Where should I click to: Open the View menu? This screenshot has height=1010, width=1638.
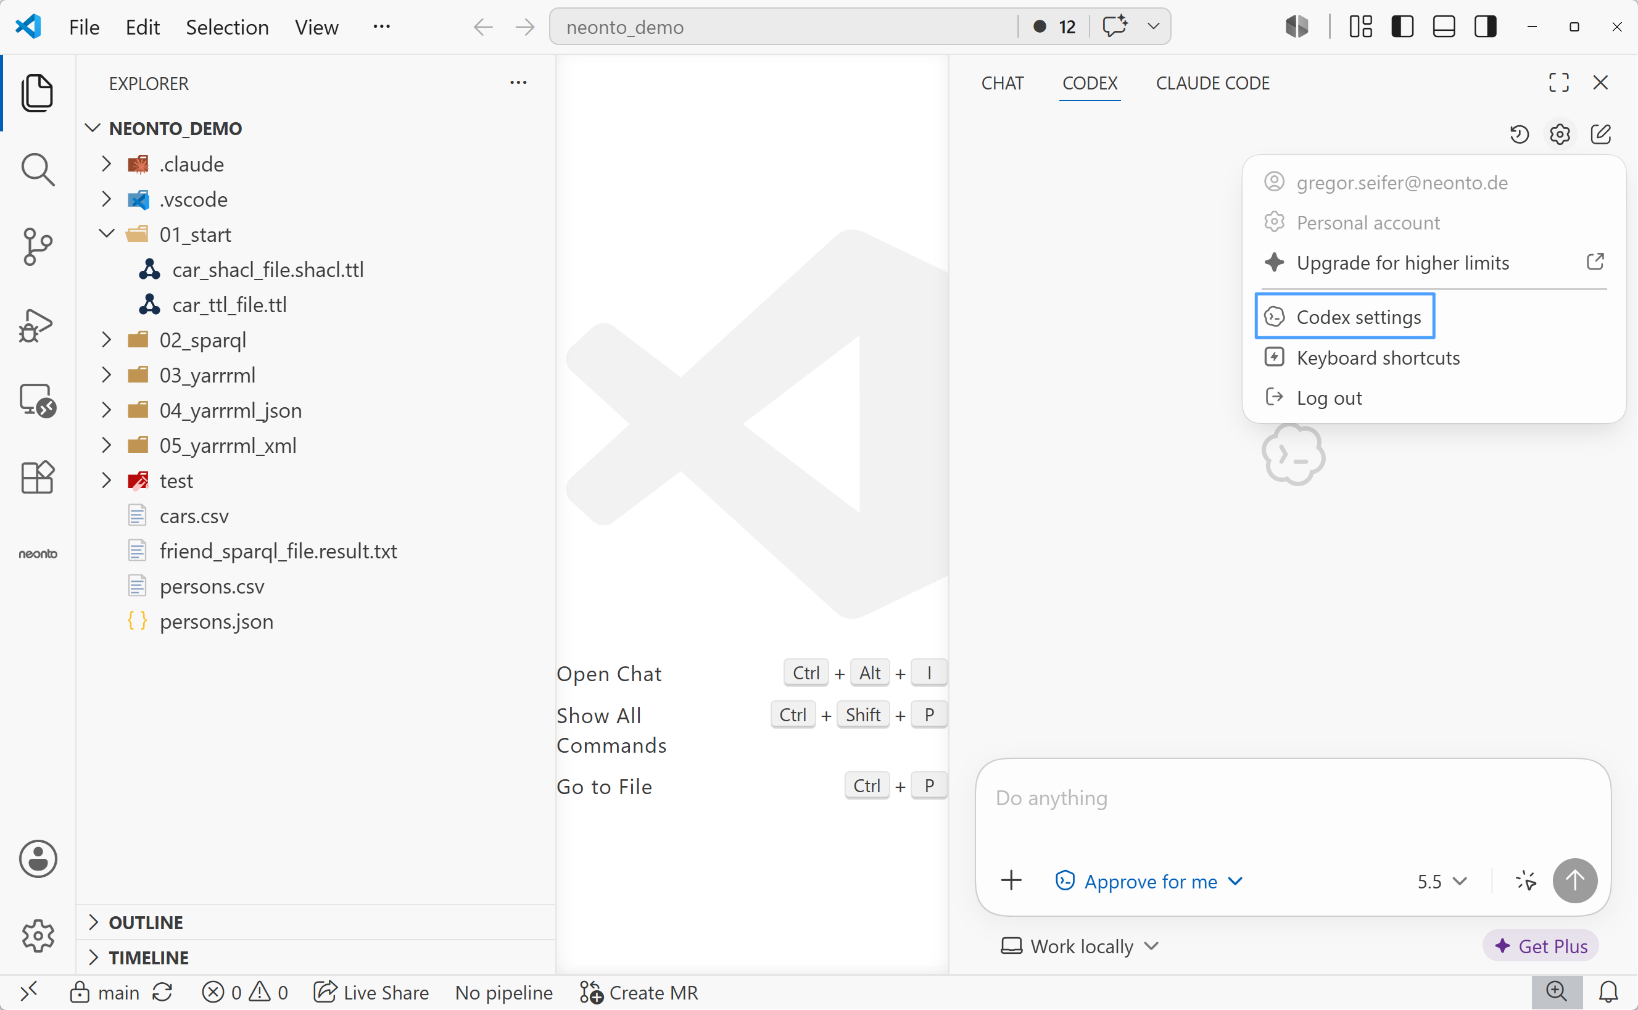click(x=316, y=27)
